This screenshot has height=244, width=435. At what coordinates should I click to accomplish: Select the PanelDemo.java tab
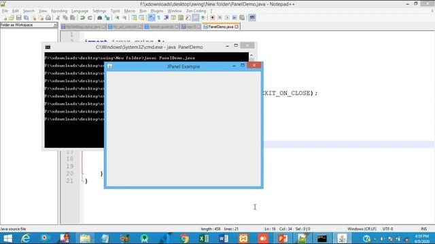tap(220, 27)
